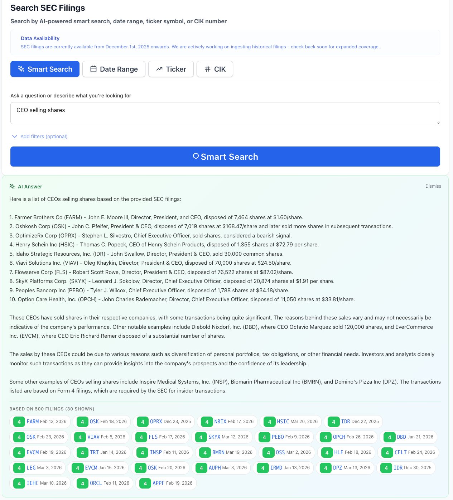Click the Form 4 badge on IDR Dec 22 filing

pyautogui.click(x=334, y=422)
